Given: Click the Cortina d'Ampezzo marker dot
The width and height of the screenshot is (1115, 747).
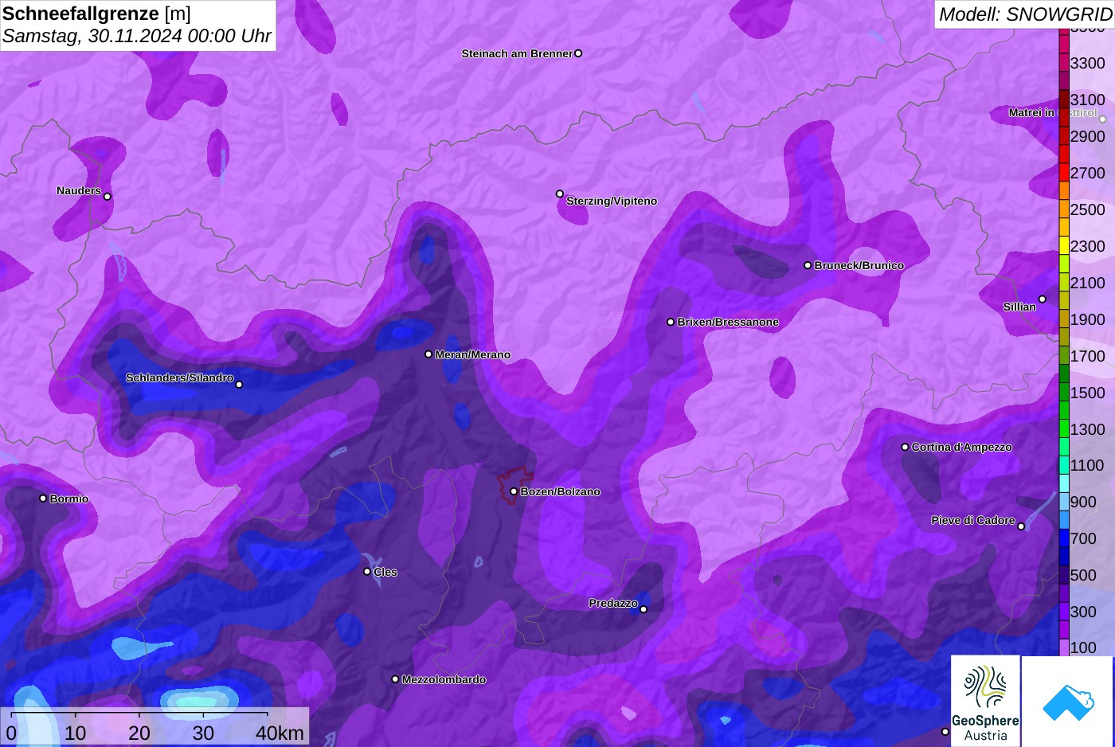Looking at the screenshot, I should click(905, 447).
